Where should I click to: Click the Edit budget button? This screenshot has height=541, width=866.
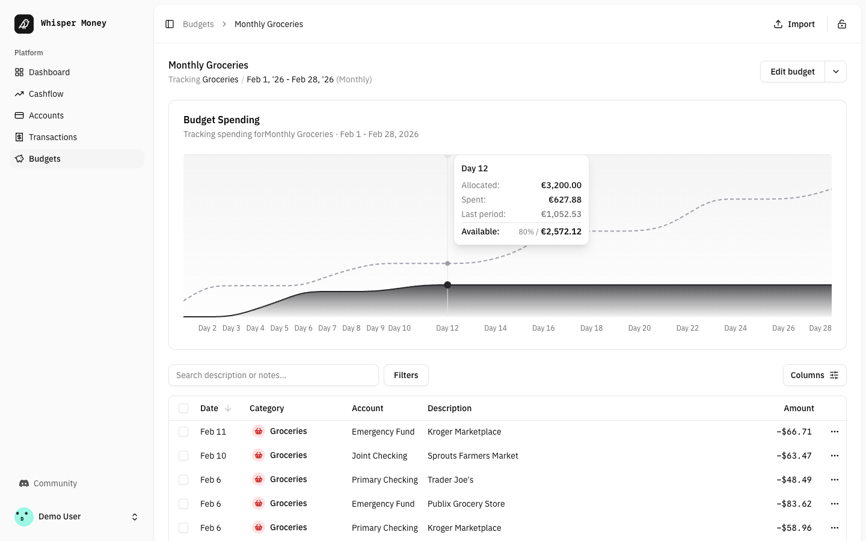tap(792, 71)
